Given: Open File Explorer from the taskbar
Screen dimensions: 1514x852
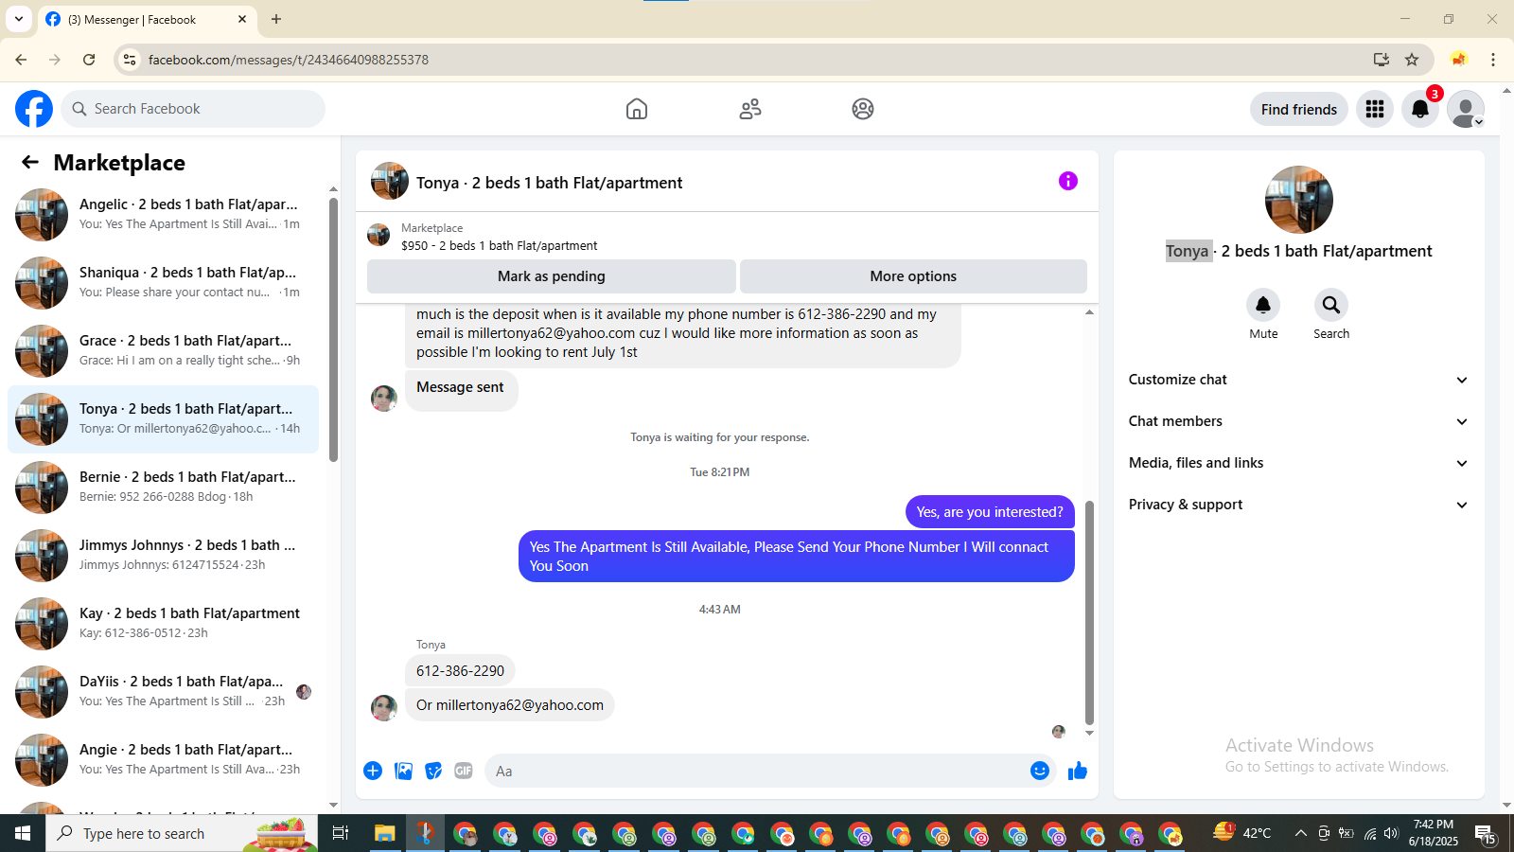Looking at the screenshot, I should point(384,833).
